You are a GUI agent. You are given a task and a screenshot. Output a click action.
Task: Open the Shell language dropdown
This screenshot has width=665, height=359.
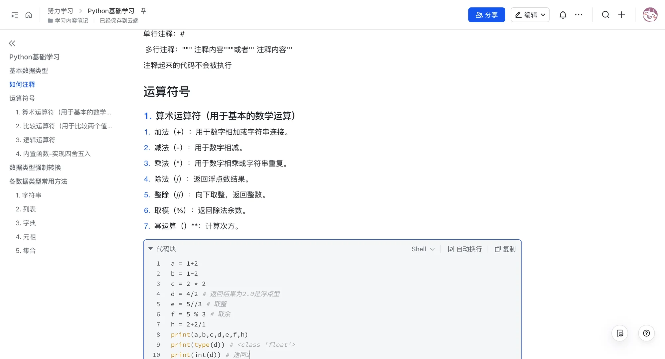tap(423, 249)
